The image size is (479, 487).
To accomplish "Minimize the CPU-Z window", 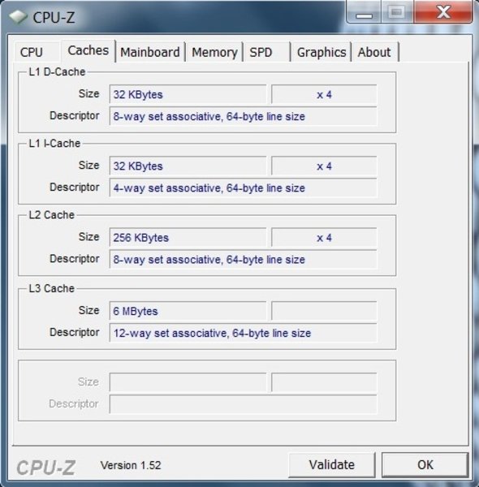I will tap(364, 12).
